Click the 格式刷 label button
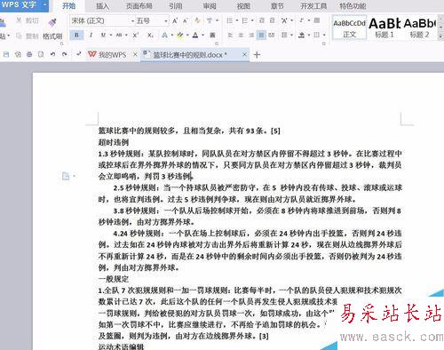The height and width of the screenshot is (350, 444). click(52, 36)
